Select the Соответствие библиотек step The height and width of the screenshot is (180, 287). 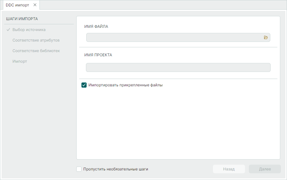(x=36, y=51)
